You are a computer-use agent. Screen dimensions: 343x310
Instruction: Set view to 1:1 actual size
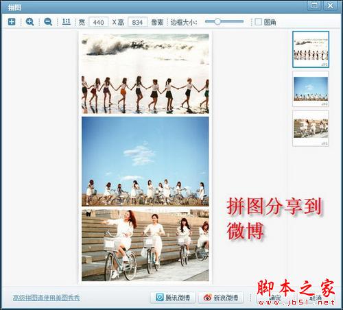click(67, 22)
